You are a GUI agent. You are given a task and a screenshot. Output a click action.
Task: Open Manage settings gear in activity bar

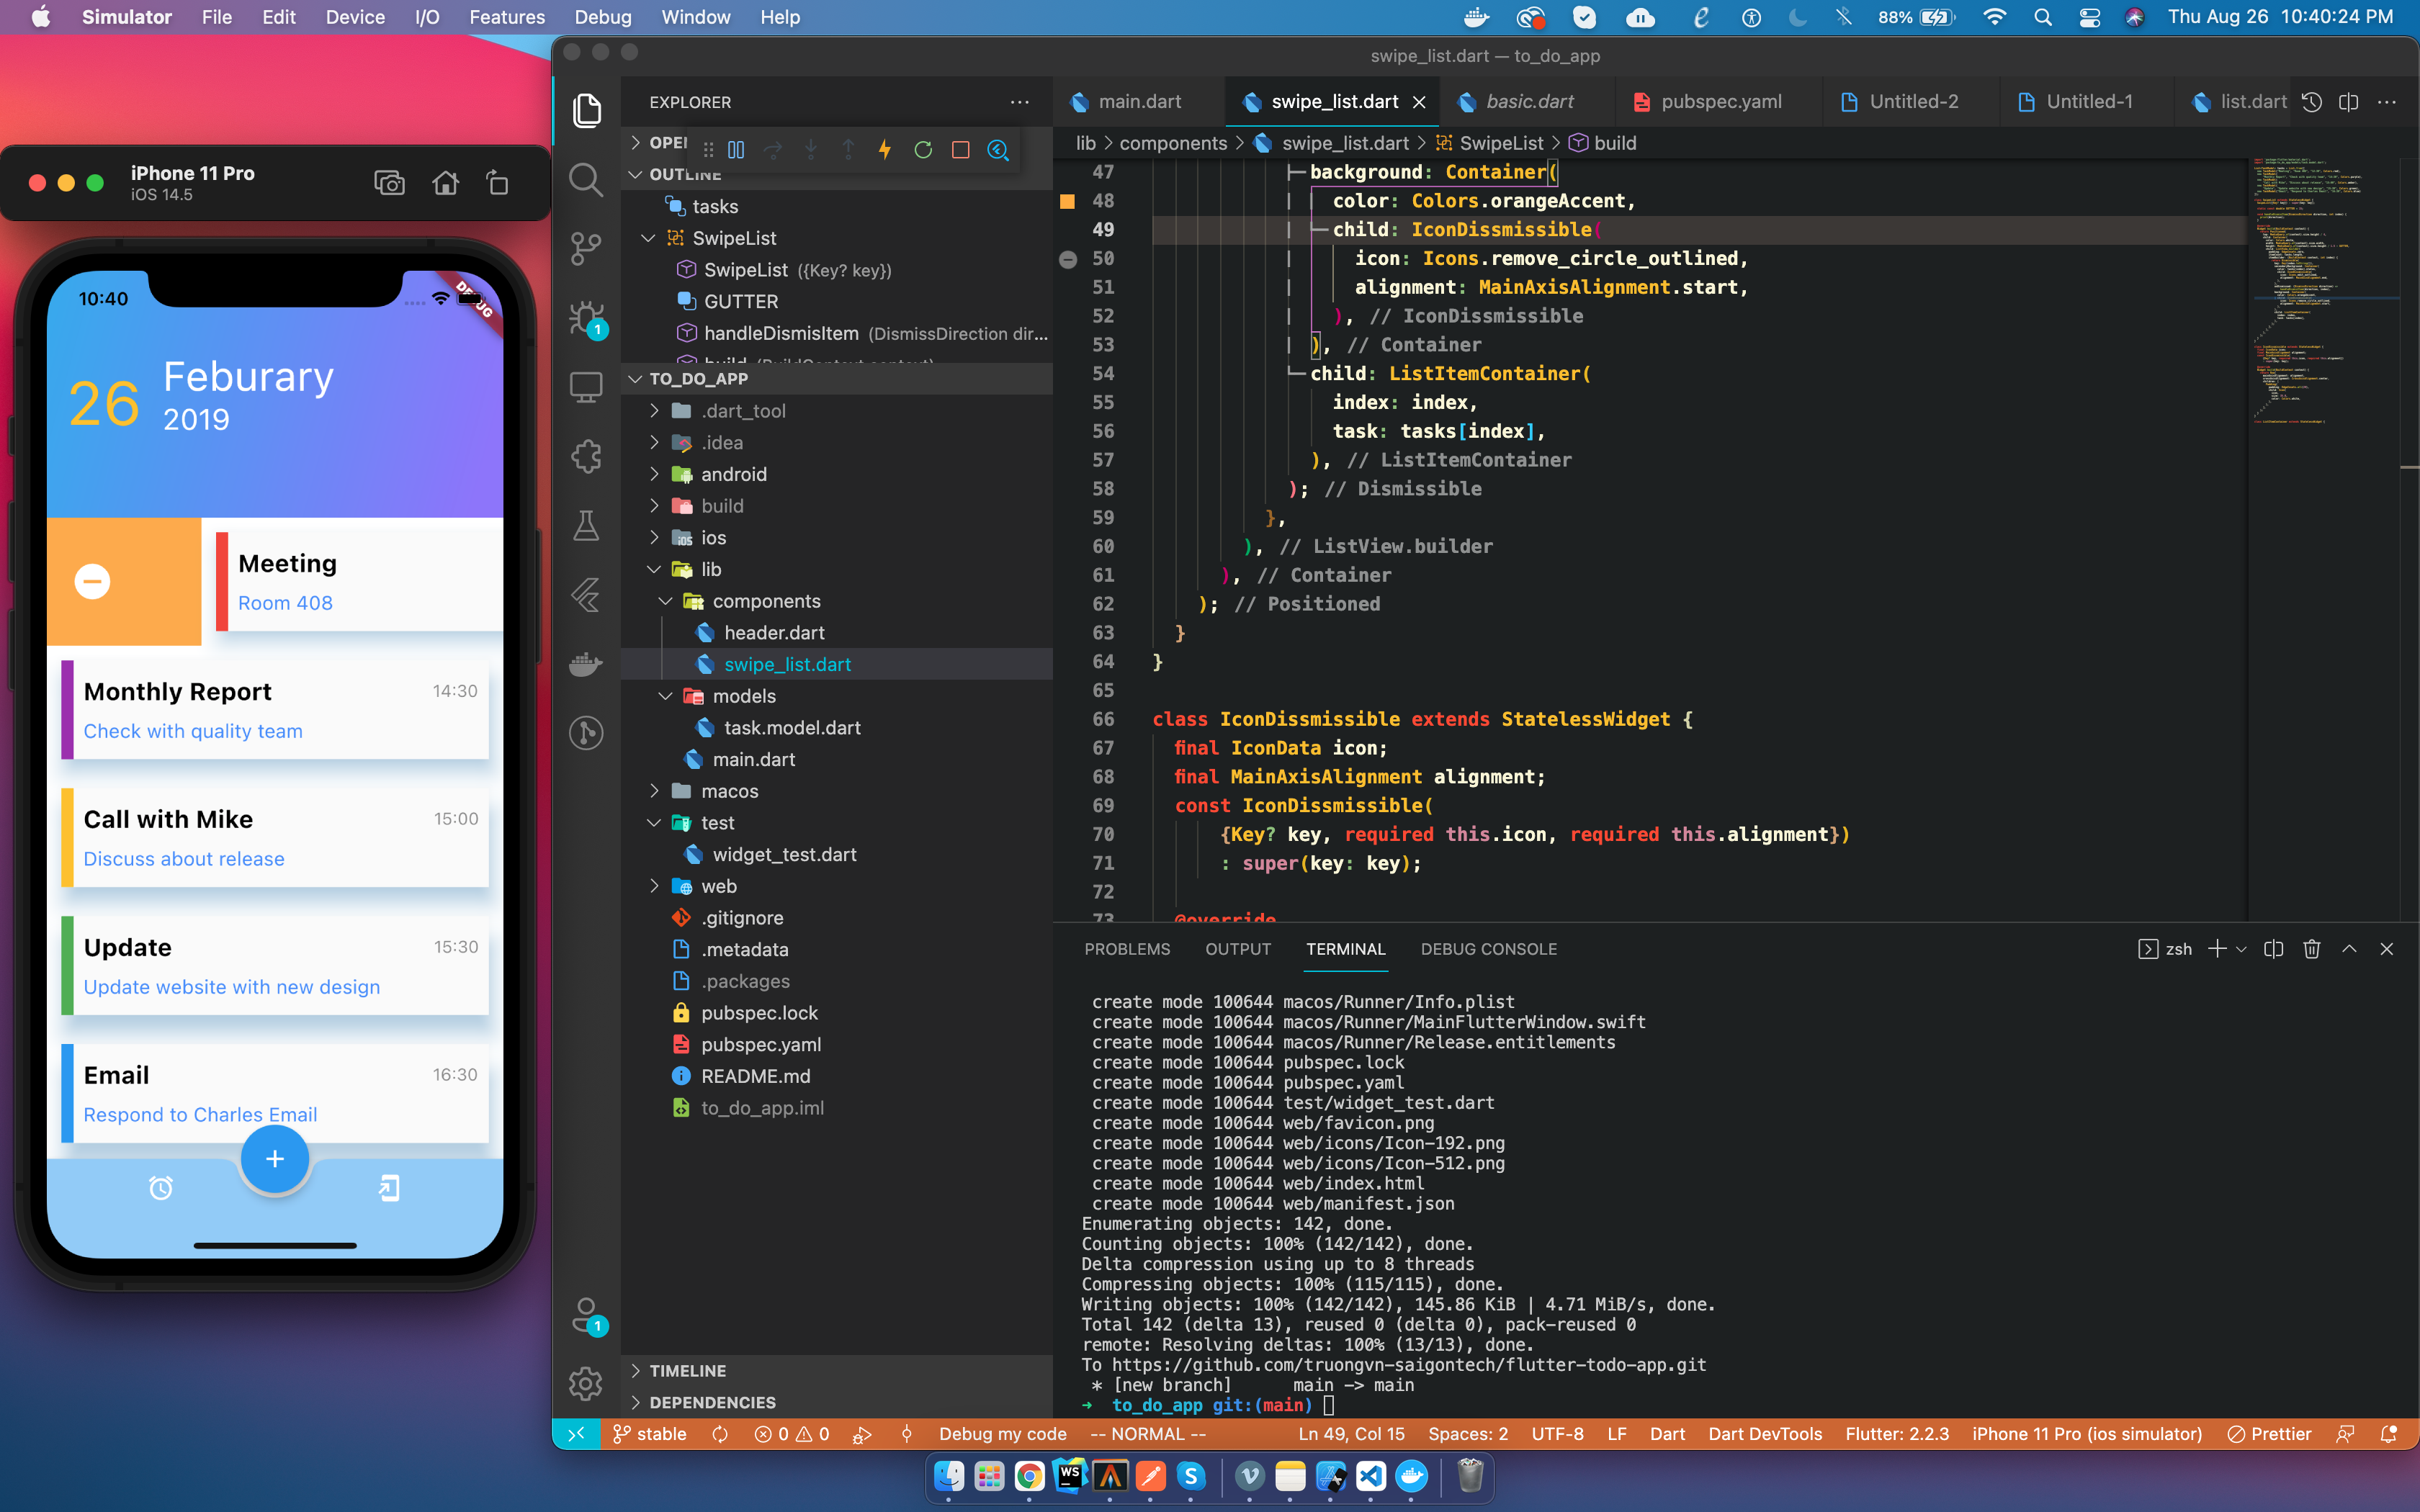[586, 1384]
